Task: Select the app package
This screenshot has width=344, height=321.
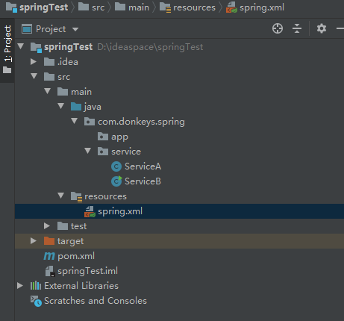Action: pyautogui.click(x=119, y=137)
